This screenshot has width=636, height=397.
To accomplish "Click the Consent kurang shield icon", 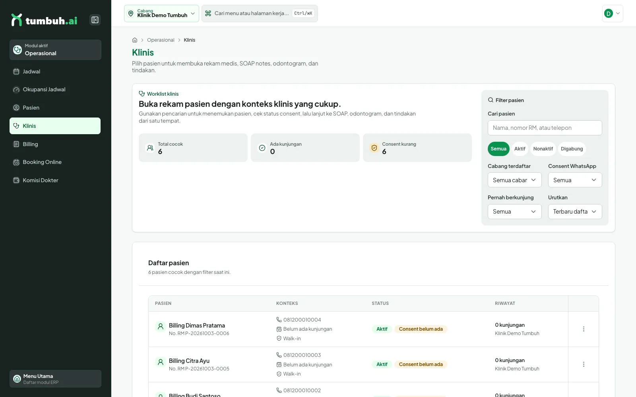I will coord(374,148).
